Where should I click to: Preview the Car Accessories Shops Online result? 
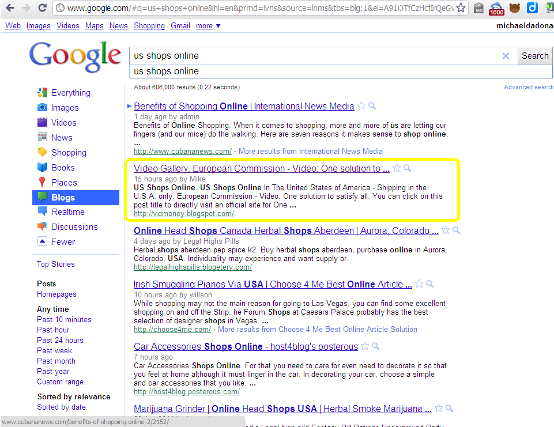click(376, 346)
